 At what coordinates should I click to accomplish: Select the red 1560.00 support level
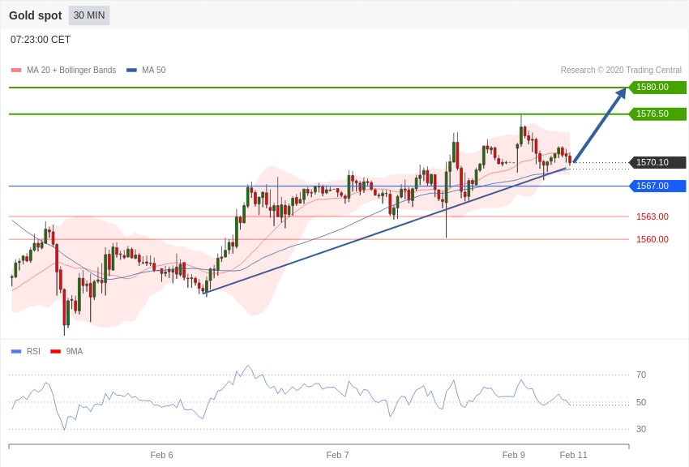(x=652, y=239)
